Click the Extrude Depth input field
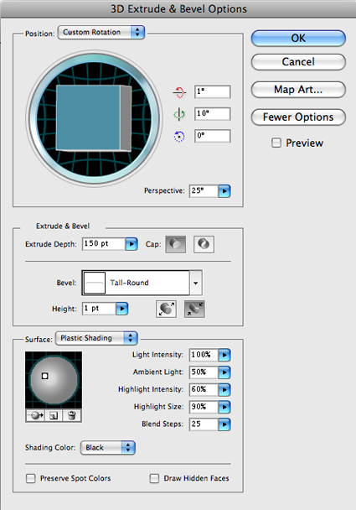356x510 pixels. (x=104, y=243)
